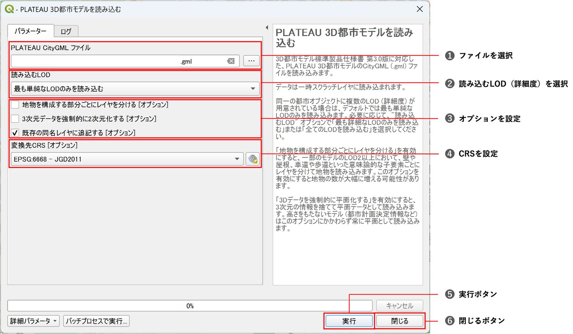Click the 0% progress bar

pos(190,306)
